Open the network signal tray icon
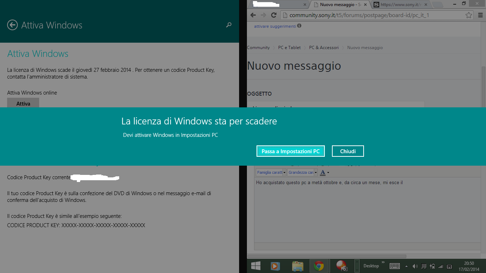 tap(441, 266)
